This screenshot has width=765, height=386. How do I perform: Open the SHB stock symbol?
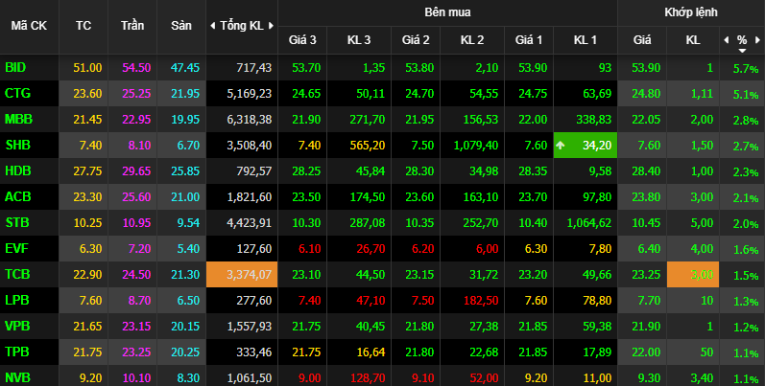pyautogui.click(x=17, y=145)
